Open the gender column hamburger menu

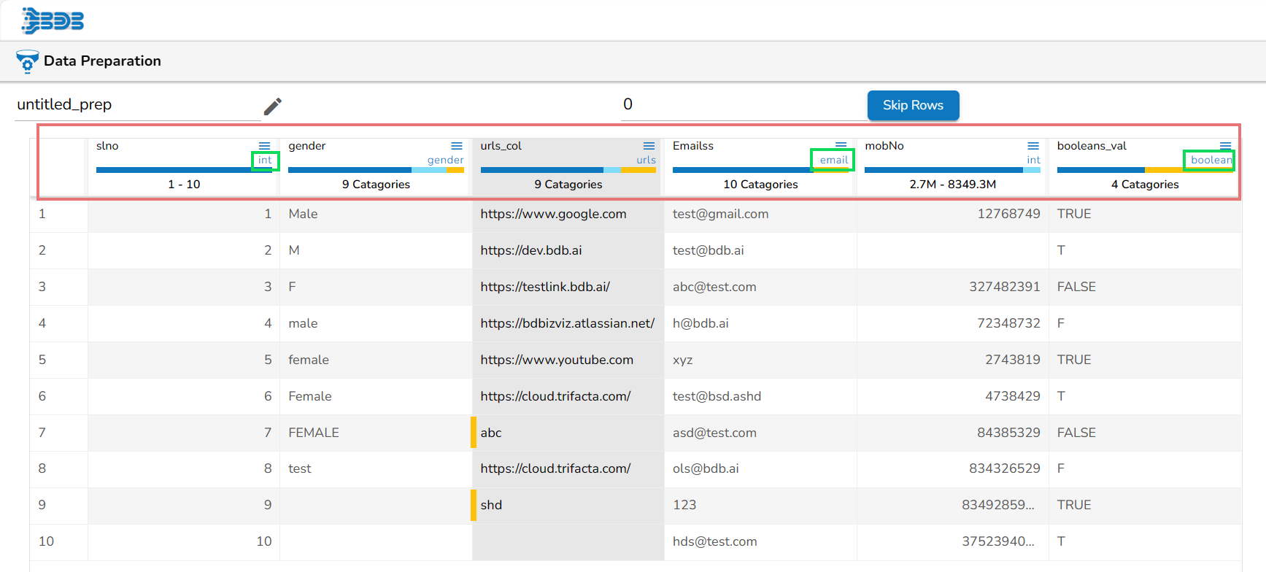[x=456, y=147]
